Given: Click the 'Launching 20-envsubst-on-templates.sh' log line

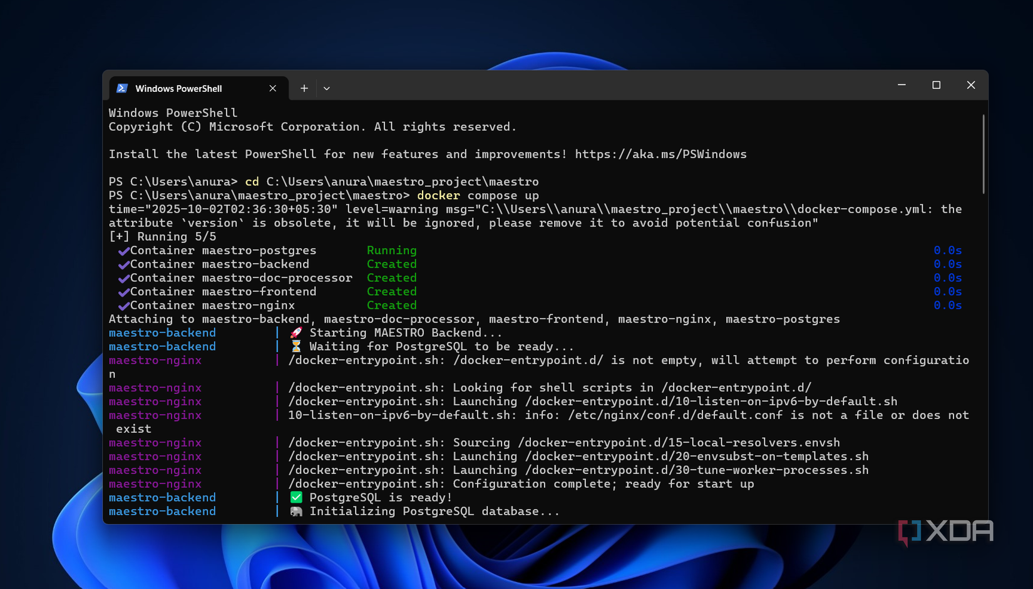Looking at the screenshot, I should pyautogui.click(x=578, y=456).
